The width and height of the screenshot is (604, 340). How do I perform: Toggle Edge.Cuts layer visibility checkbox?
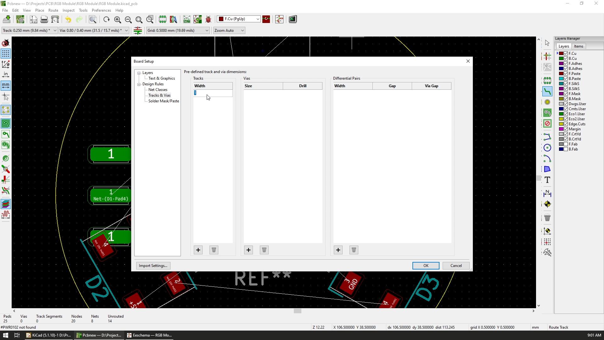pyautogui.click(x=566, y=124)
